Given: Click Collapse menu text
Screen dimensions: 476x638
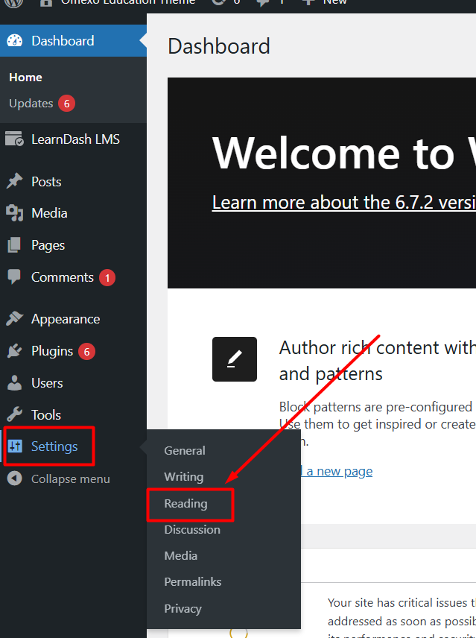Looking at the screenshot, I should point(71,479).
